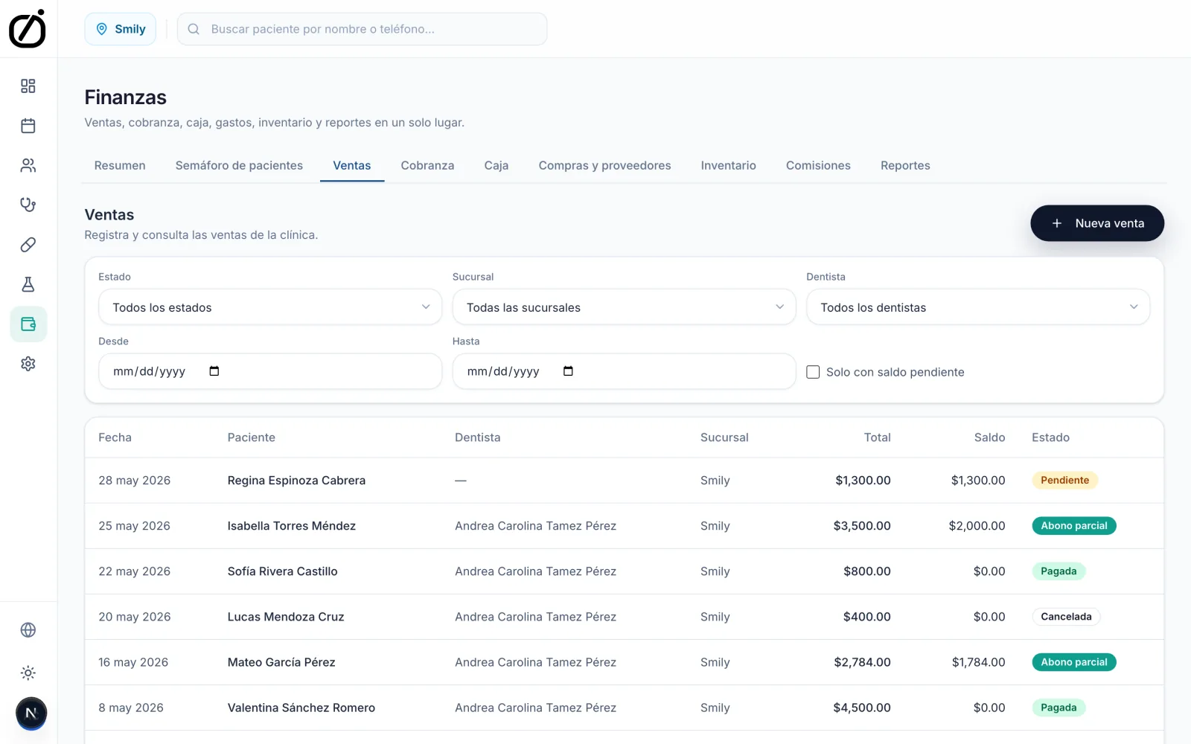Enable Solo con saldo pendiente checkbox
Screen dimensions: 1191x744
point(813,372)
